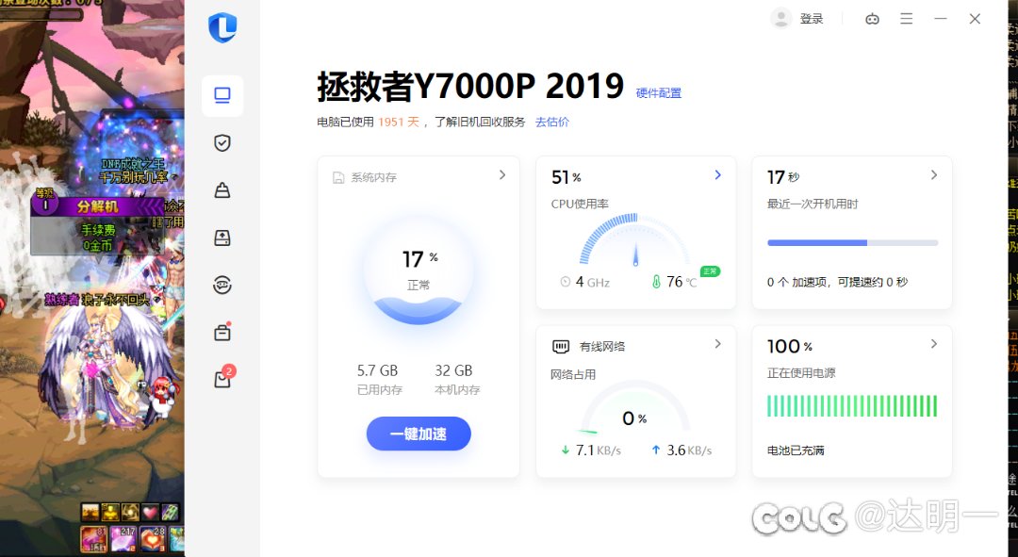This screenshot has width=1018, height=557.
Task: Click the 51% CPU usage value
Action: pyautogui.click(x=566, y=177)
